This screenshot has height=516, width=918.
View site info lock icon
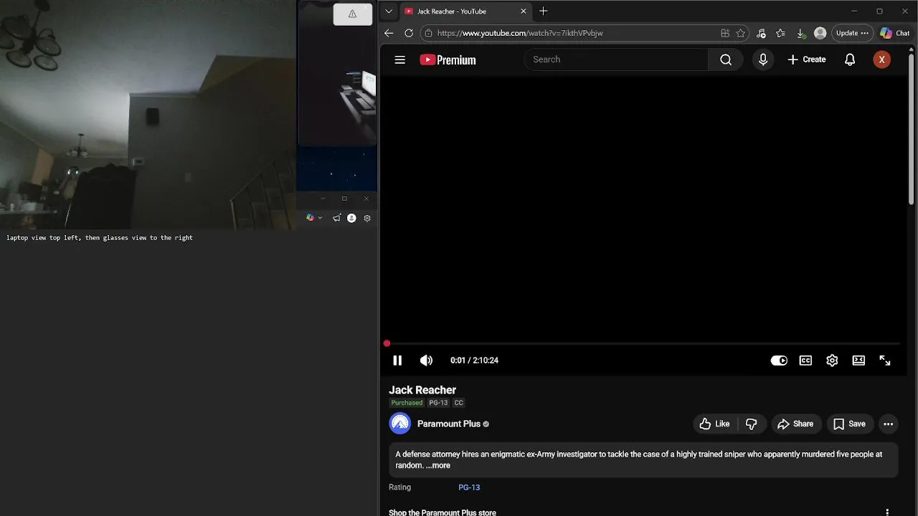tap(428, 33)
